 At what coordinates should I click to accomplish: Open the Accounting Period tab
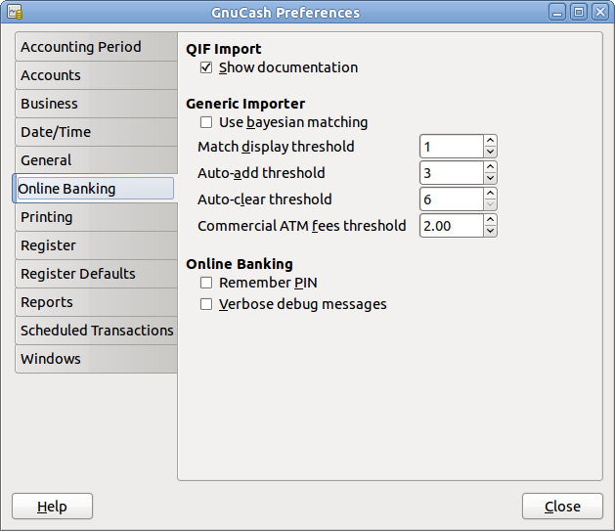click(x=96, y=47)
